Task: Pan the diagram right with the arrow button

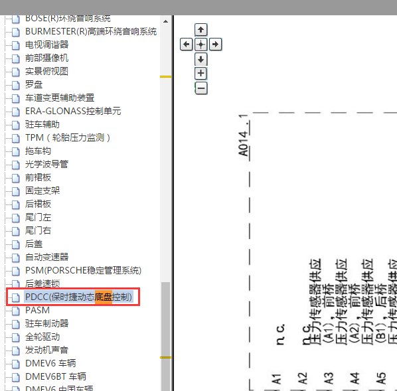Action: [x=216, y=44]
